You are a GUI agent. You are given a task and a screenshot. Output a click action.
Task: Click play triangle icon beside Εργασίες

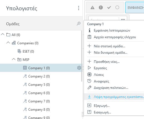point(89,68)
